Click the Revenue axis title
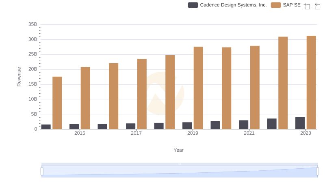The image size is (325, 187). [19, 77]
